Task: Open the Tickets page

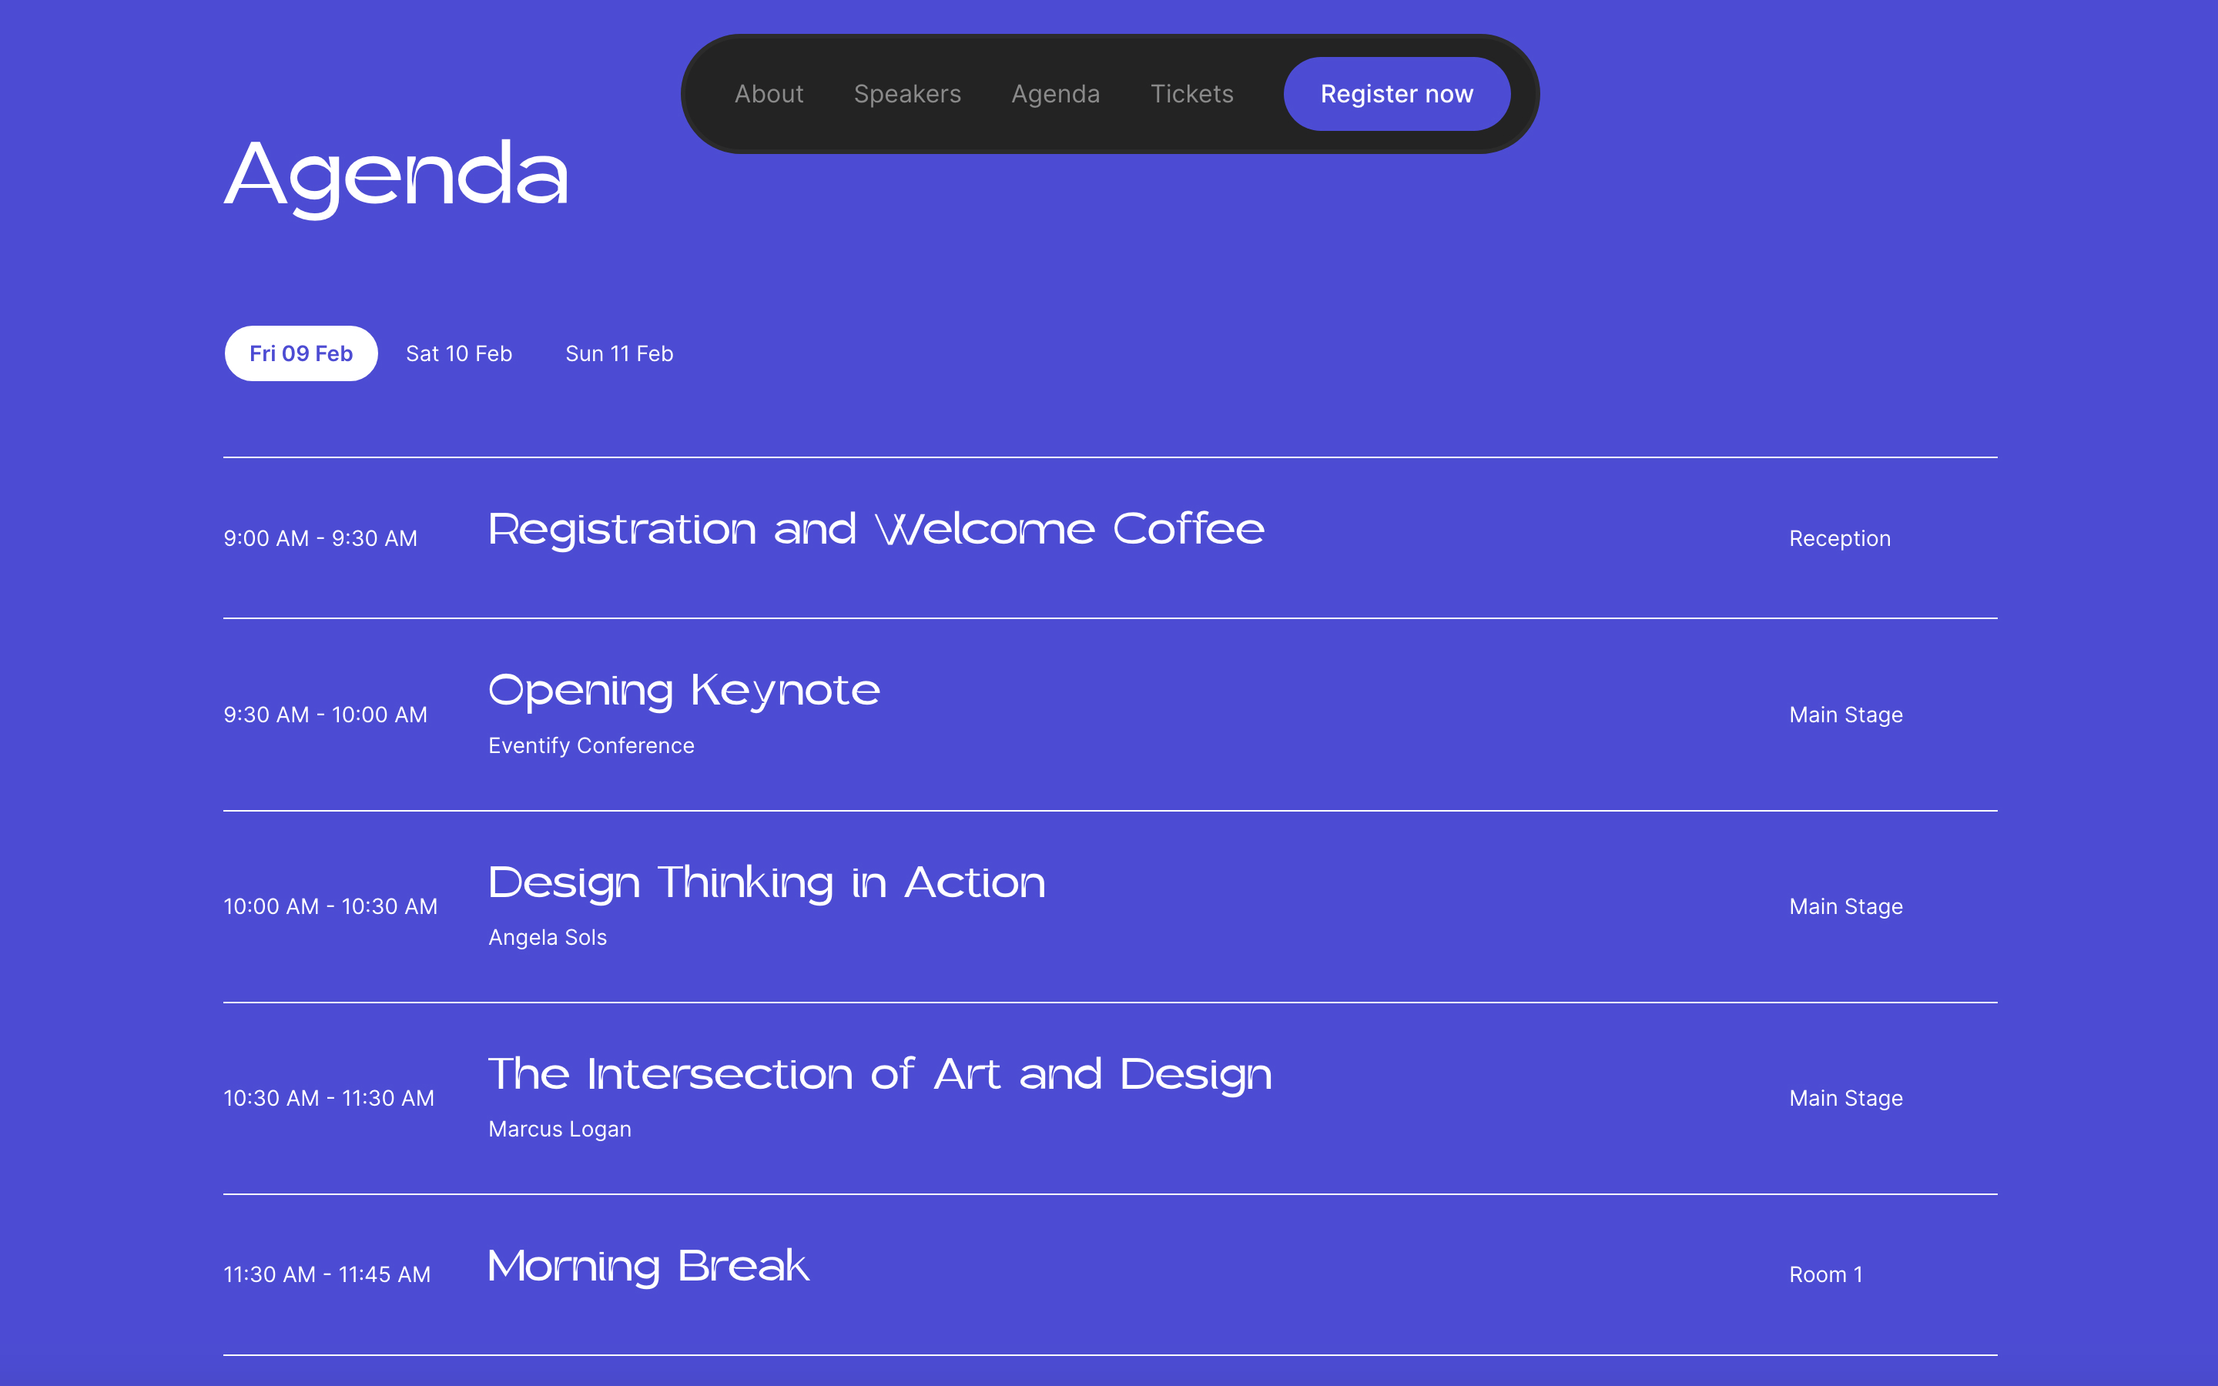Action: click(x=1191, y=93)
